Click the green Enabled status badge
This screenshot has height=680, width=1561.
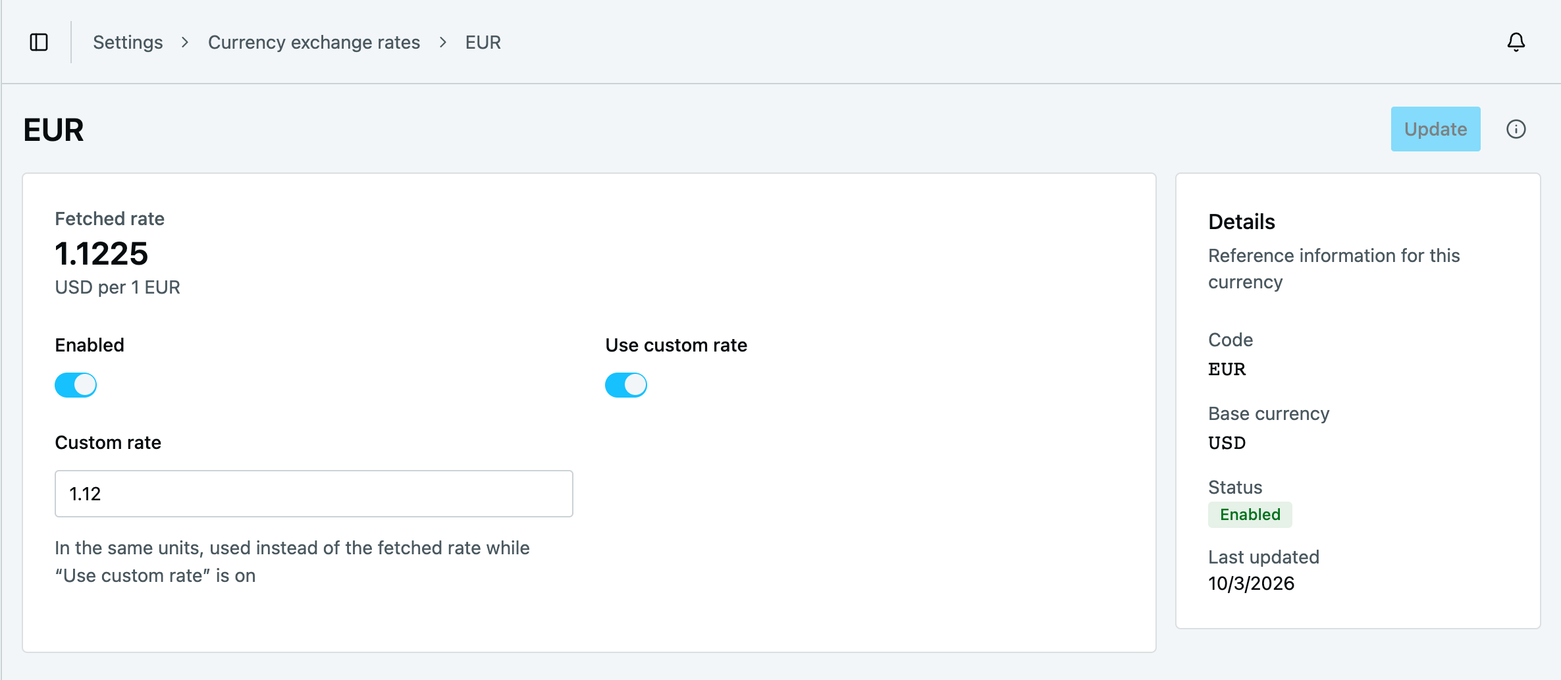(x=1250, y=515)
